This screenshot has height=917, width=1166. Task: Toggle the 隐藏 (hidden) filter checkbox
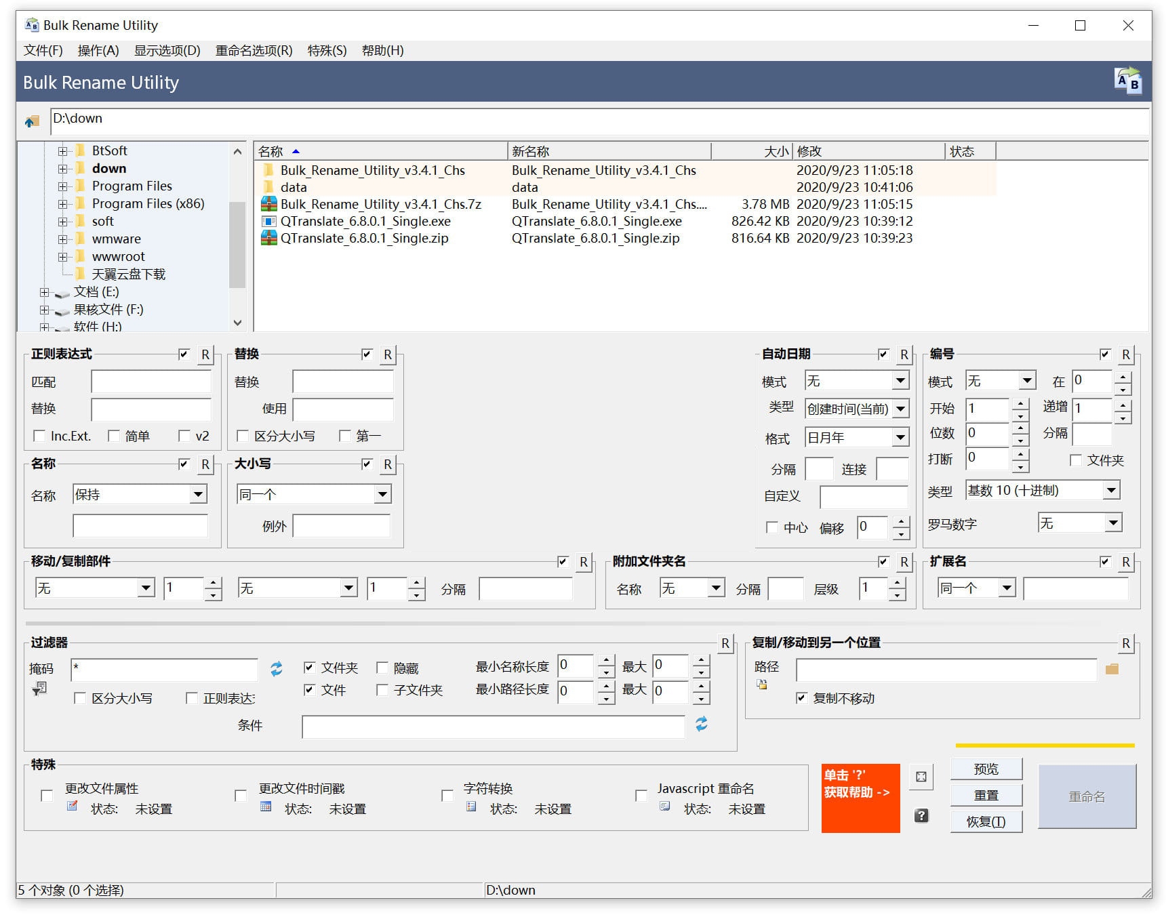coord(382,668)
